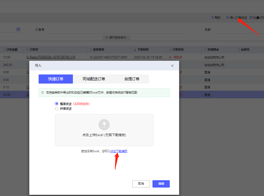
Task: Click the 73.00 amount cell
Action: (7, 57)
